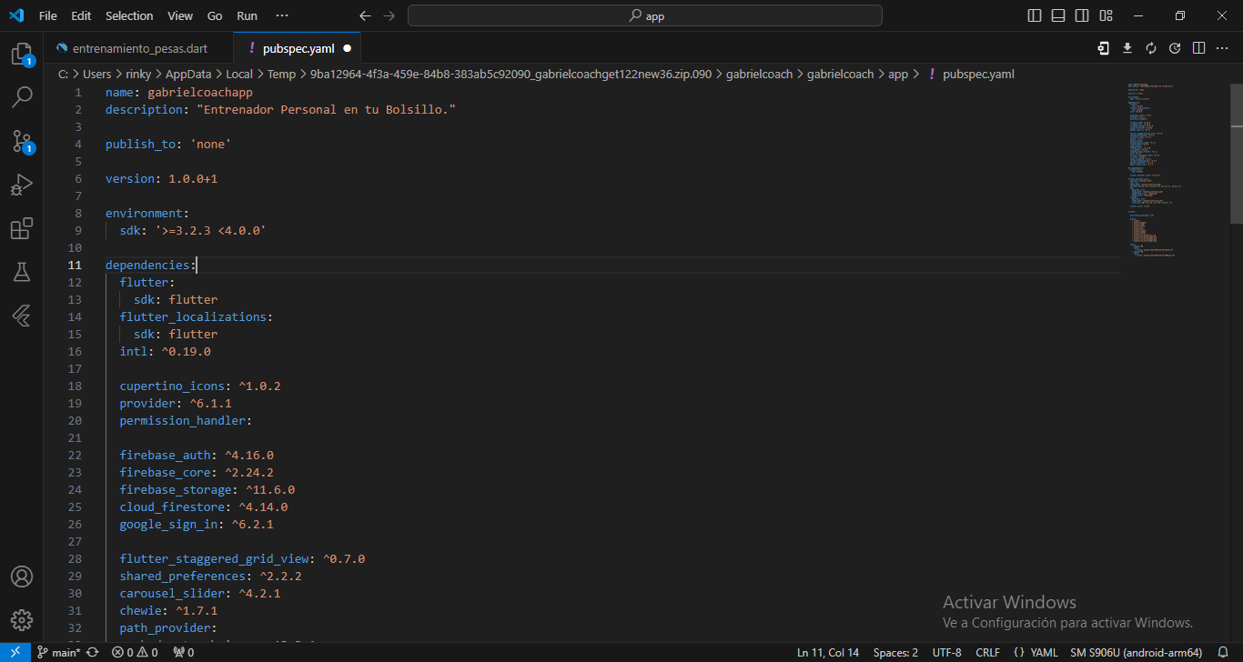Open the Source Control view
The width and height of the screenshot is (1243, 662).
point(22,141)
